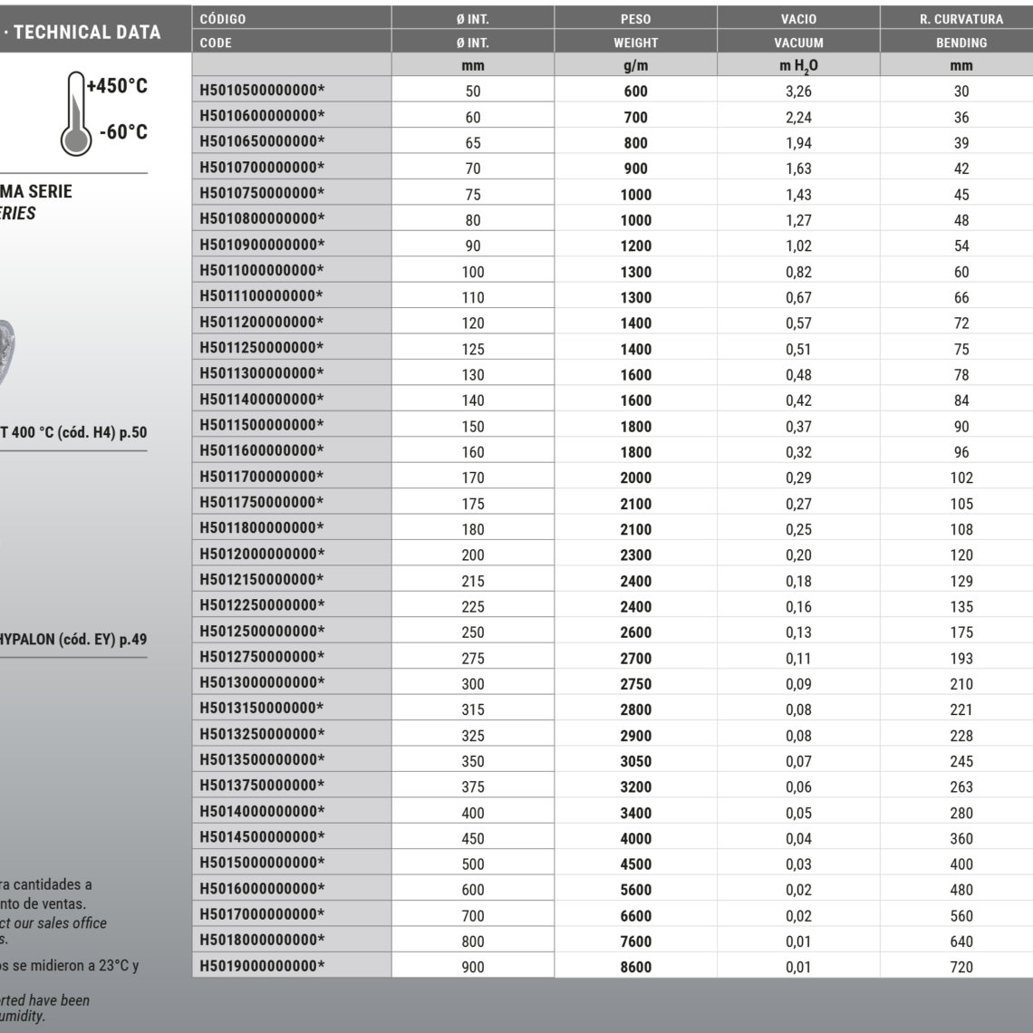
Task: Select the 8600 weight value
Action: pyautogui.click(x=635, y=967)
